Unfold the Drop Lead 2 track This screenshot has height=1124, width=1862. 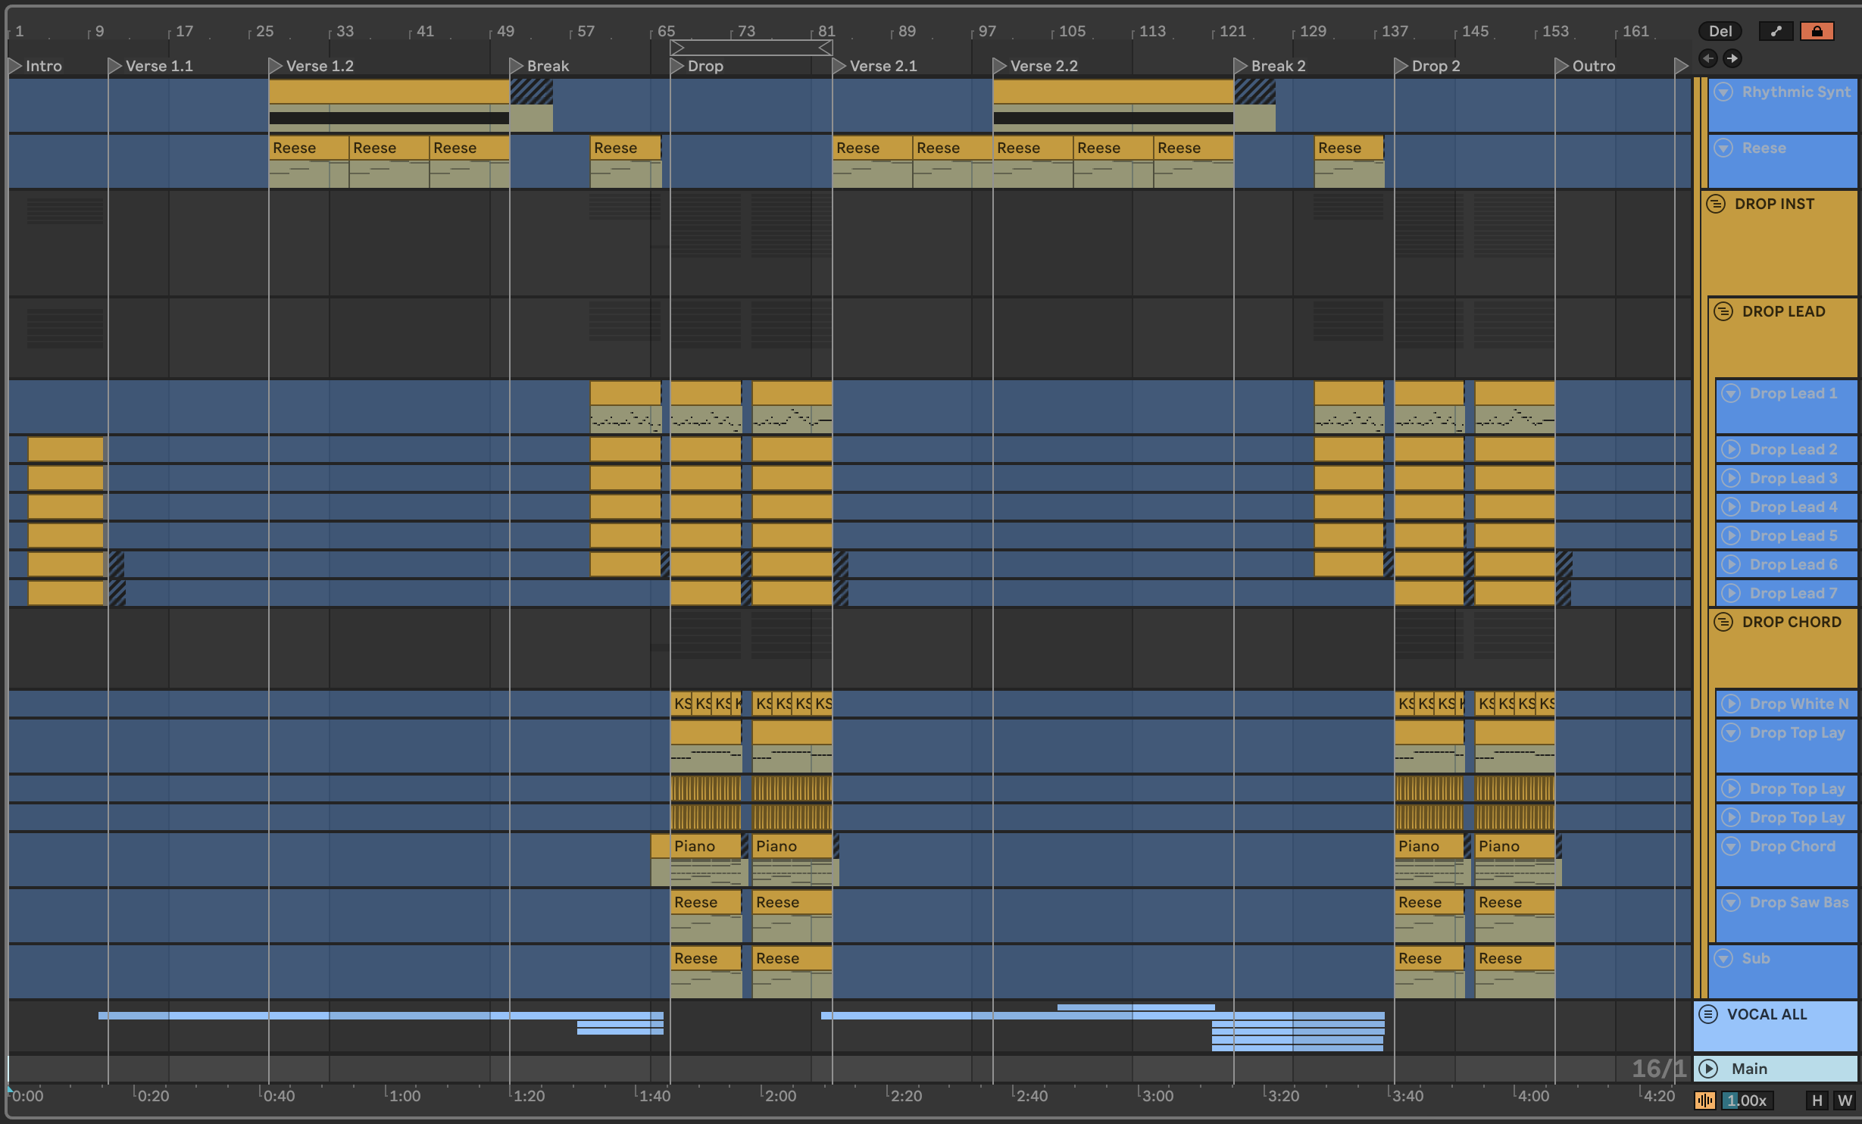1730,449
